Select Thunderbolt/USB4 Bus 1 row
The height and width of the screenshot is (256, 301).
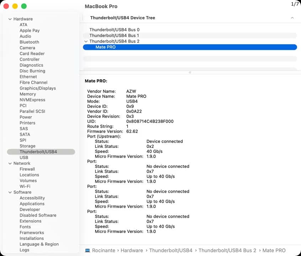[190, 36]
